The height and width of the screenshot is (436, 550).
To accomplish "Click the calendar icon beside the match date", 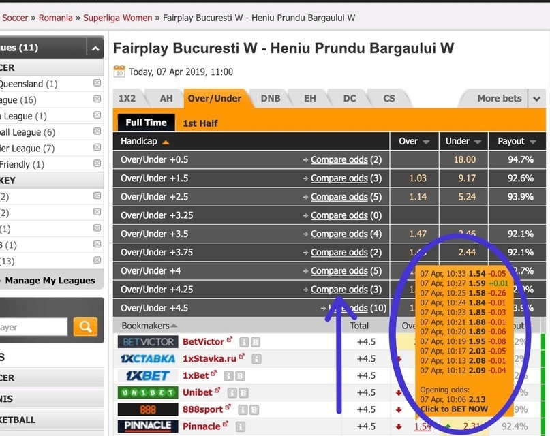I will [x=119, y=72].
